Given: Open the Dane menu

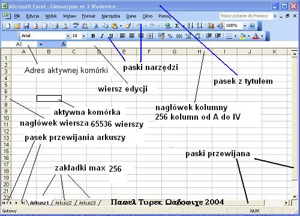Looking at the screenshot, I should click(131, 16).
